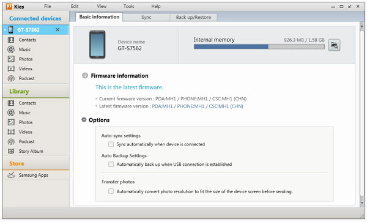This screenshot has height=222, width=367.
Task: Click the Firmware information info icon
Action: pyautogui.click(x=85, y=76)
